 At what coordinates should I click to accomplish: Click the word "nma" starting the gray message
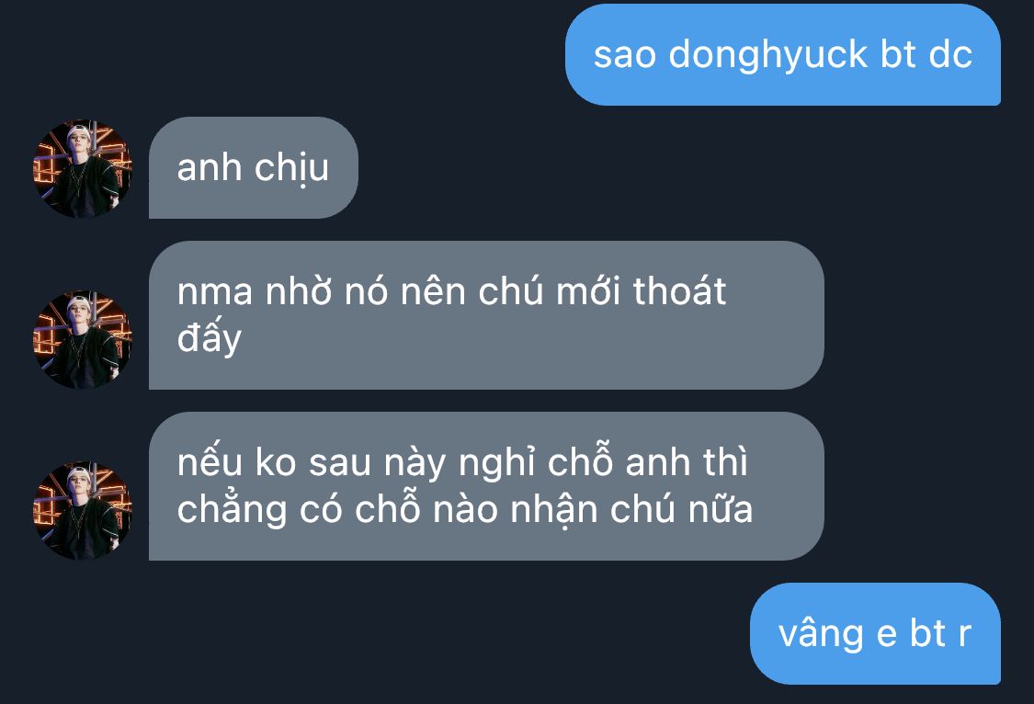215,292
